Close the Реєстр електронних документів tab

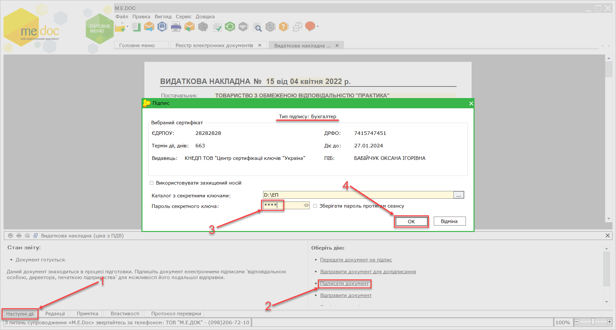click(x=260, y=45)
